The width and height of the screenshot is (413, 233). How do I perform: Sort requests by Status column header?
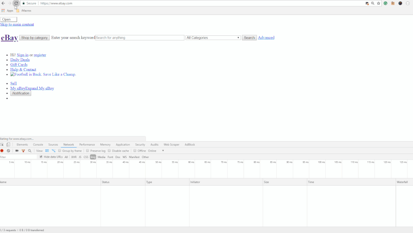(123, 182)
